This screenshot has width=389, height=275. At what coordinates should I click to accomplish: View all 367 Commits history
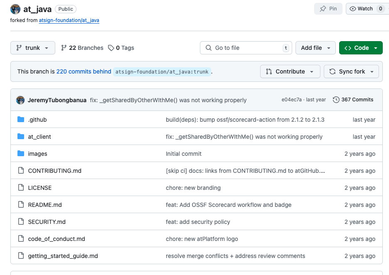353,100
